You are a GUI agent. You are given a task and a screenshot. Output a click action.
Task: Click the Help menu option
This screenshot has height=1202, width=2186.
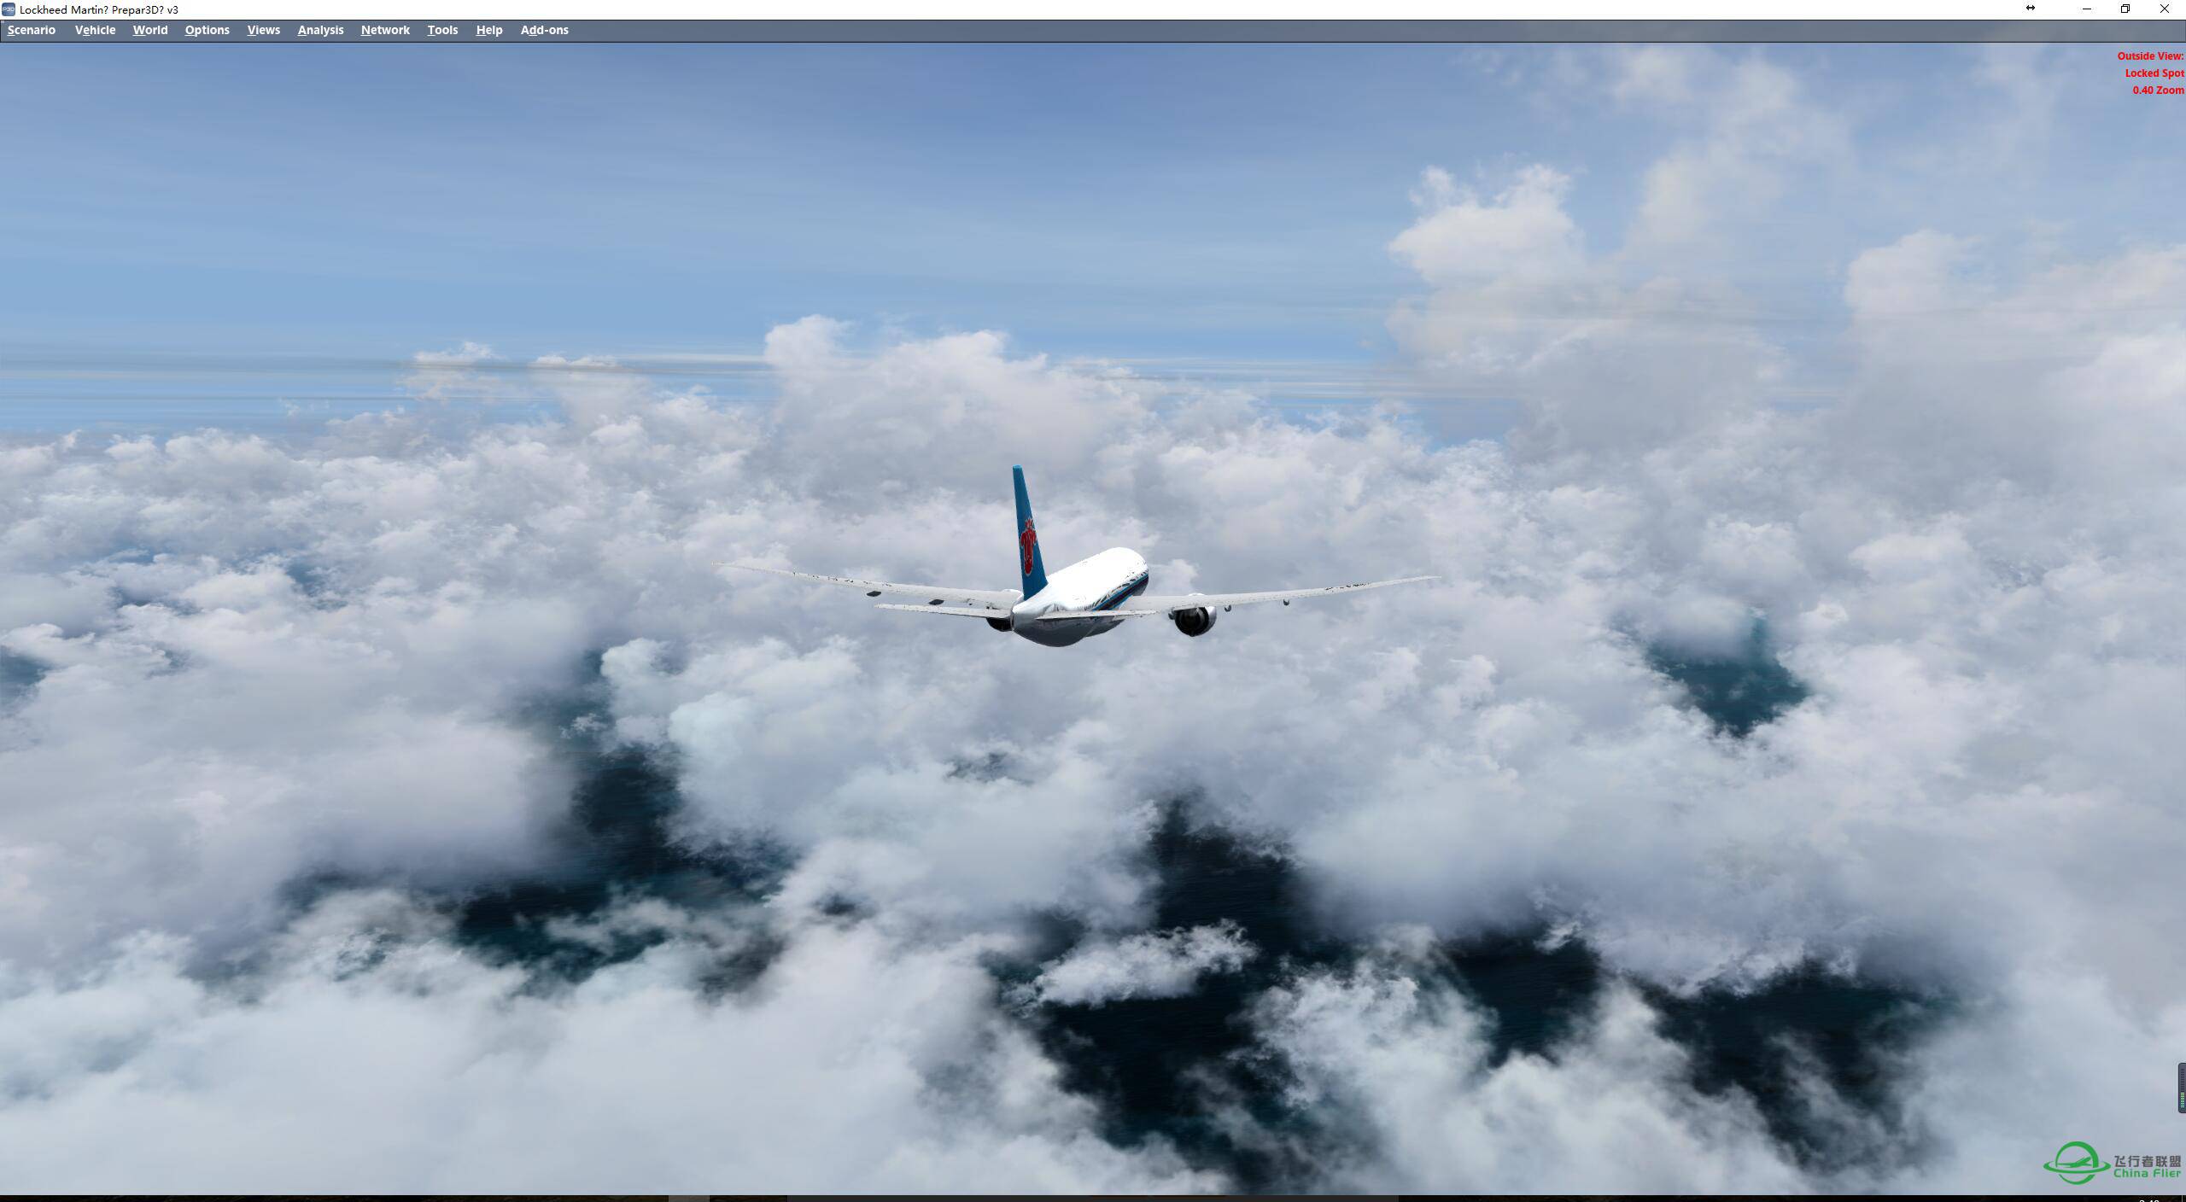tap(487, 30)
